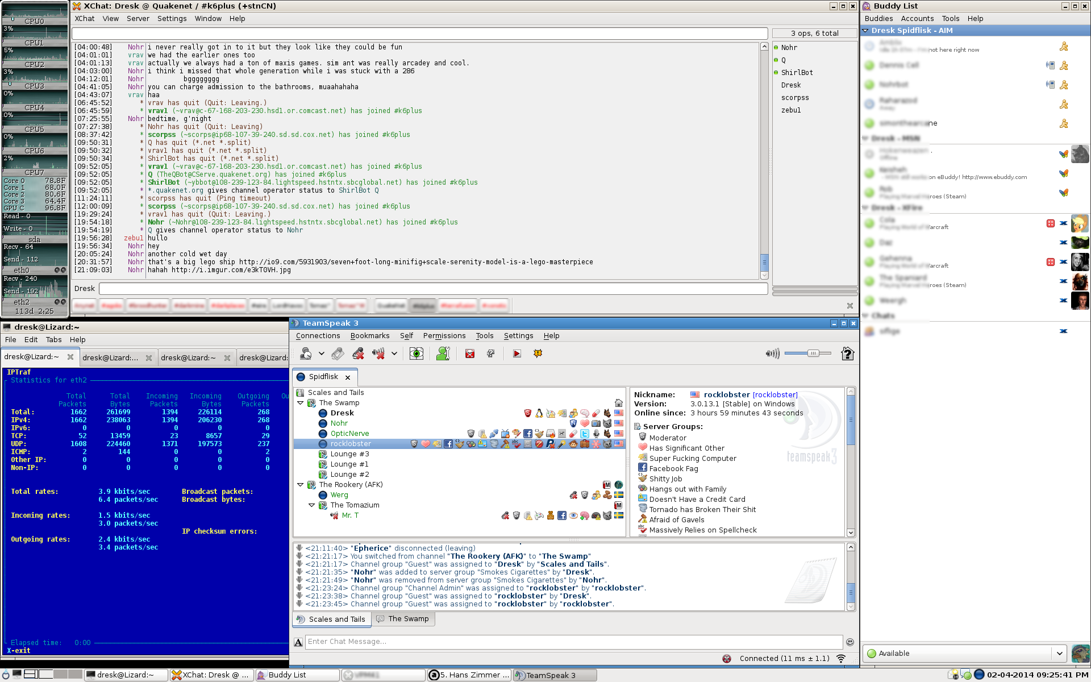Collapse The Rookery (AFK) channel
This screenshot has width=1091, height=682.
tap(301, 485)
